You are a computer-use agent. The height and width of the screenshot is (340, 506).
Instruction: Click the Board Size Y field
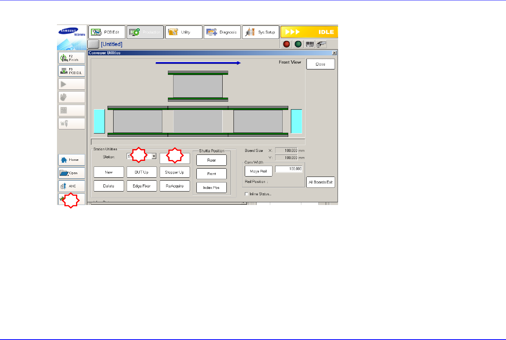(x=286, y=157)
